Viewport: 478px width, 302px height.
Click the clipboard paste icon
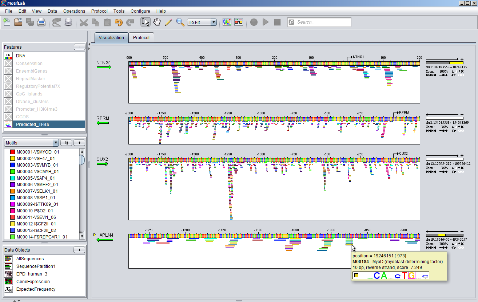[107, 22]
